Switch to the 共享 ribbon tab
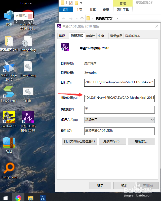The width and height of the screenshot is (161, 201). click(92, 10)
